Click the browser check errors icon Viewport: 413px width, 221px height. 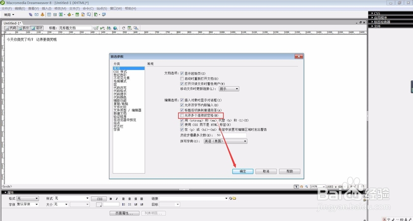(96, 28)
